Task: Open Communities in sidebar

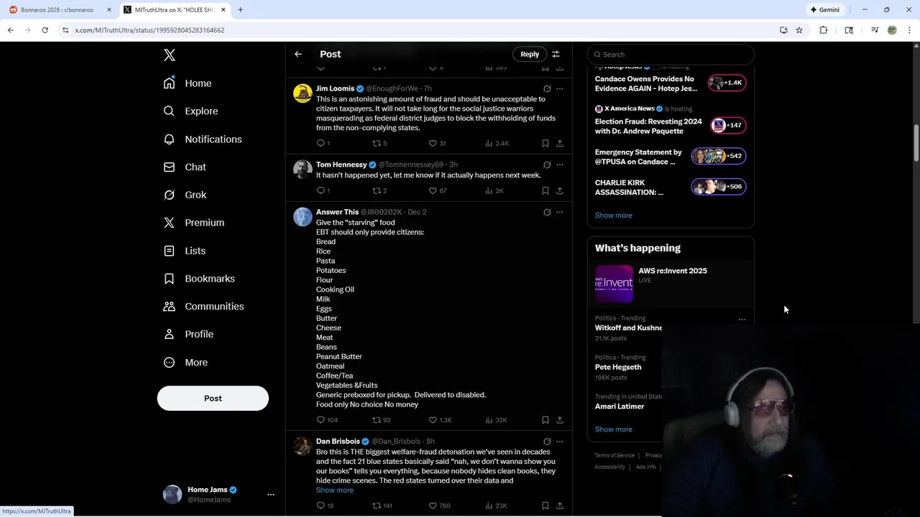Action: tap(204, 307)
